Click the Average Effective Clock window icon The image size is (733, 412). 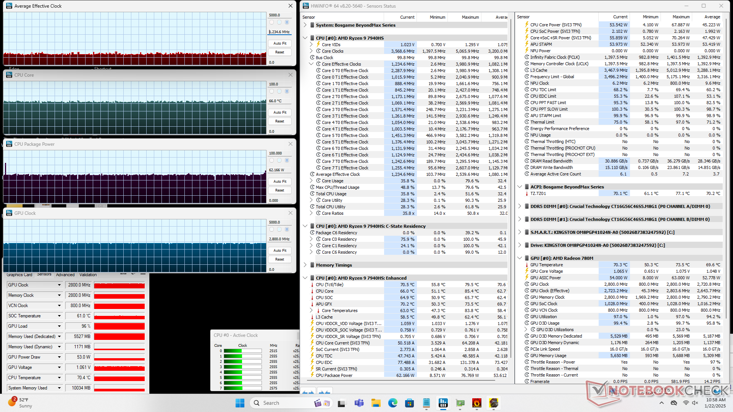[x=9, y=6]
